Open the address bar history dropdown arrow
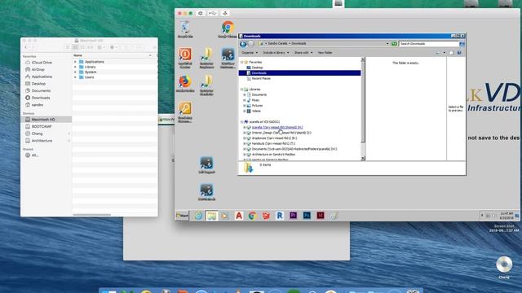 [387, 44]
